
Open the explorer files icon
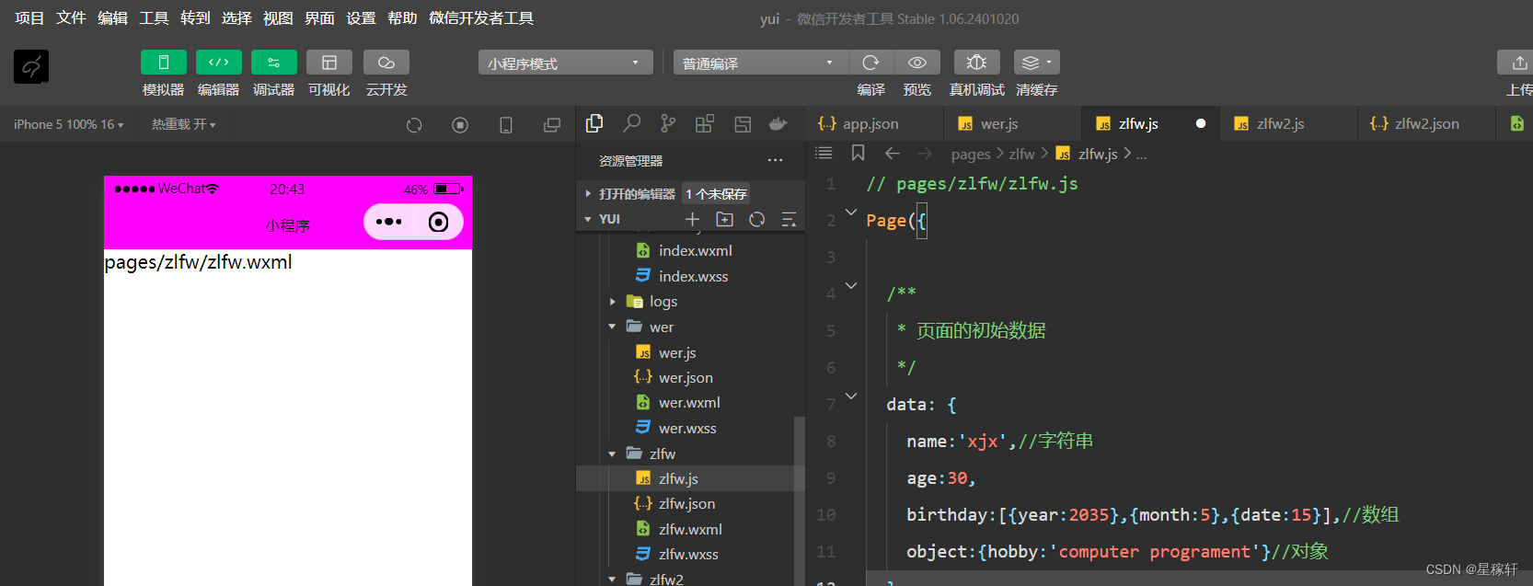[594, 123]
